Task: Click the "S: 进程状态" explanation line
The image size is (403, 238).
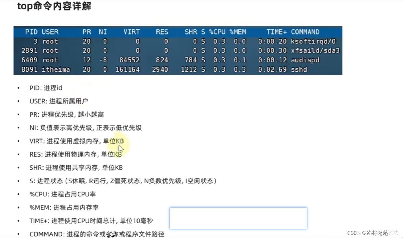Action: [x=123, y=181]
